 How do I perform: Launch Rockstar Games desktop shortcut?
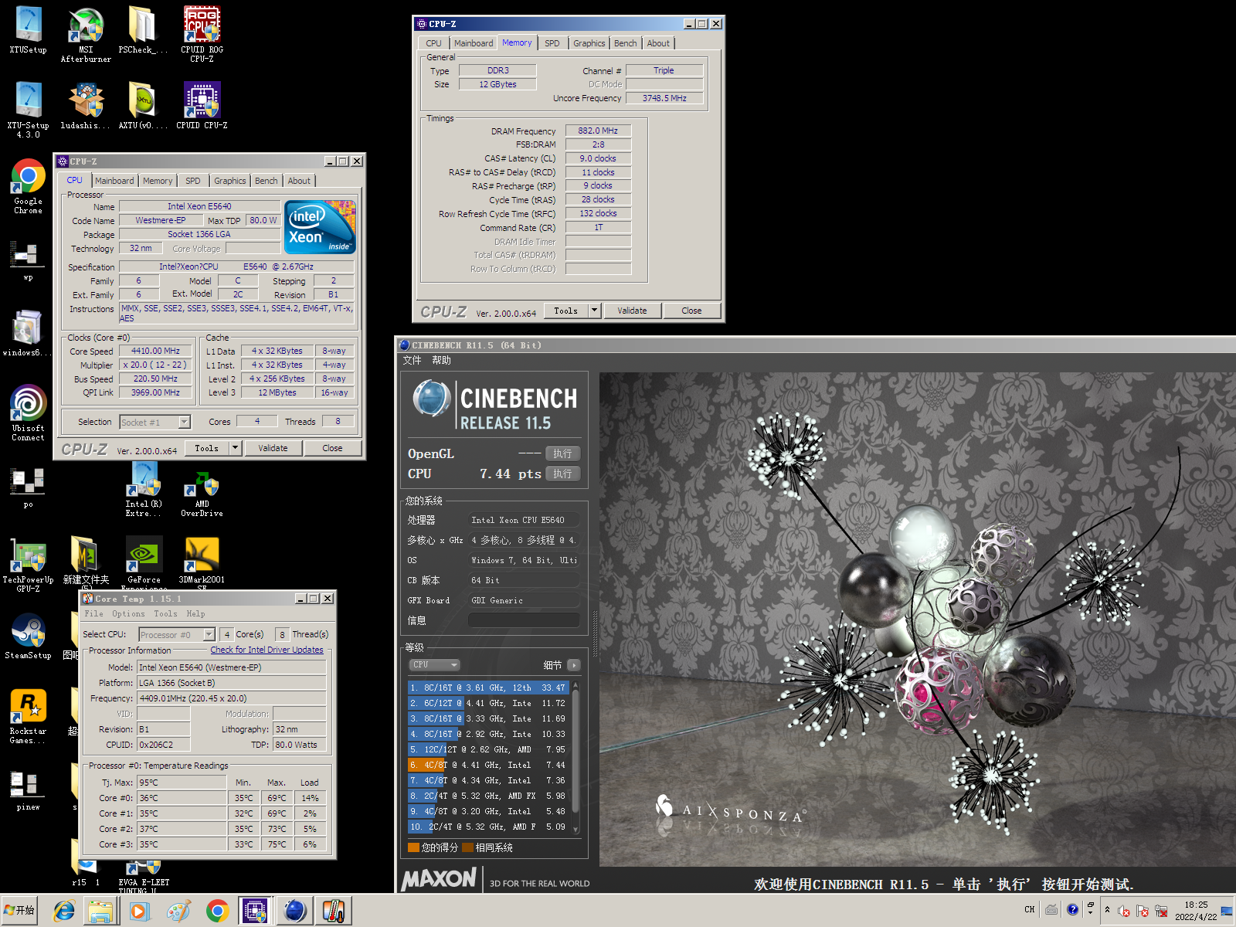point(29,715)
